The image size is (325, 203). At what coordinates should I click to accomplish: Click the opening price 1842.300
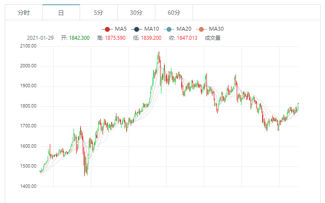(79, 38)
